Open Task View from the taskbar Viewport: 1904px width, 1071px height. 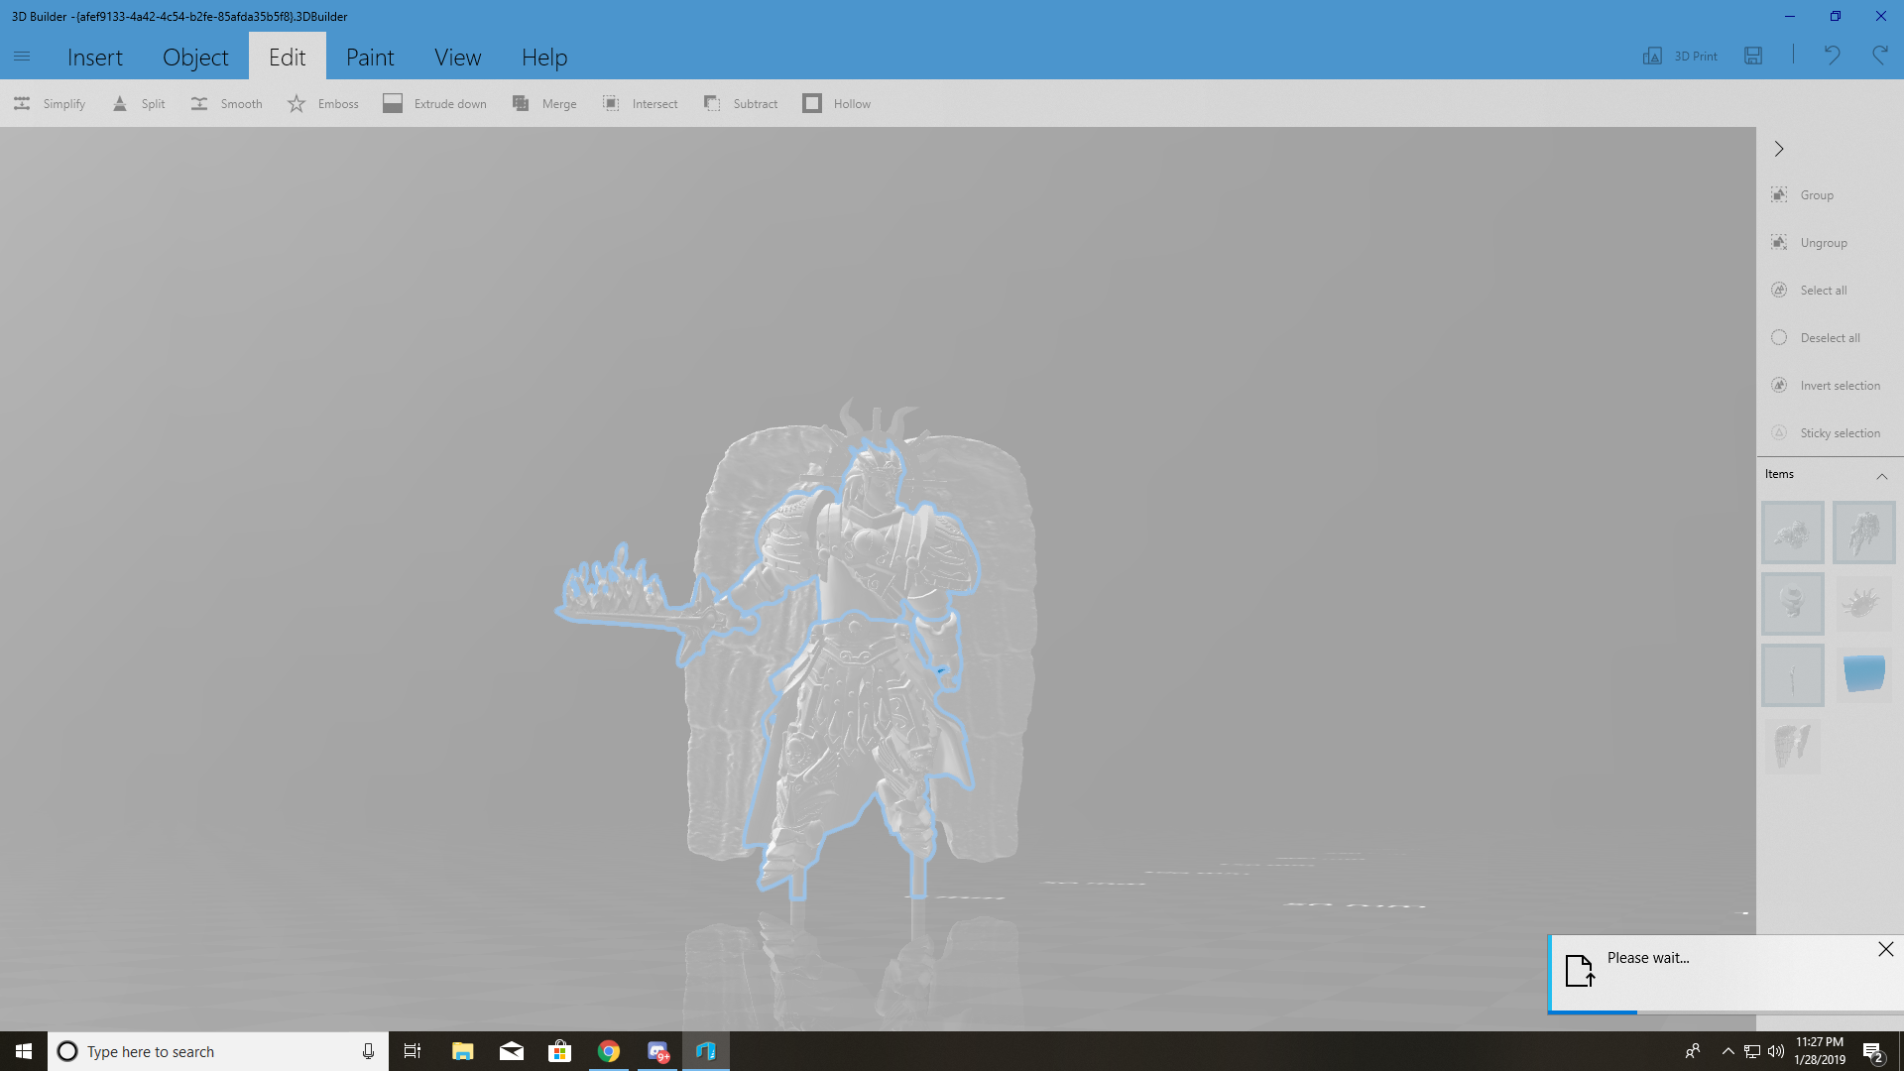point(413,1051)
